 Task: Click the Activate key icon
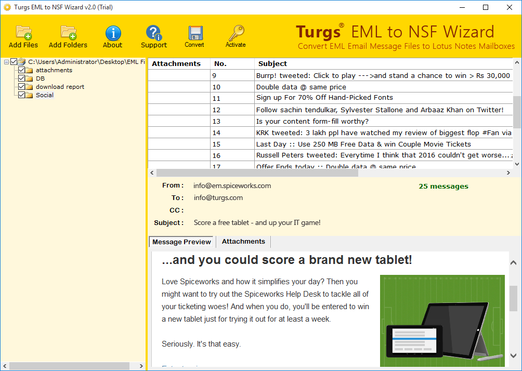[236, 33]
